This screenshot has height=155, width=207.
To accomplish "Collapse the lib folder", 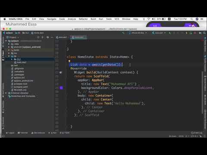I will coord(9,56).
